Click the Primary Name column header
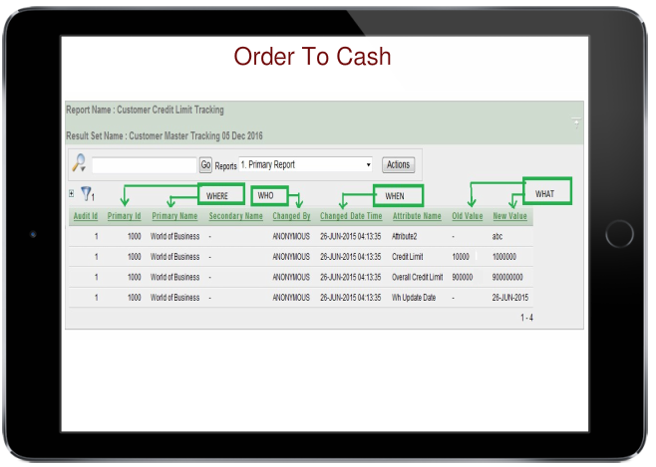This screenshot has width=656, height=467. [x=174, y=216]
